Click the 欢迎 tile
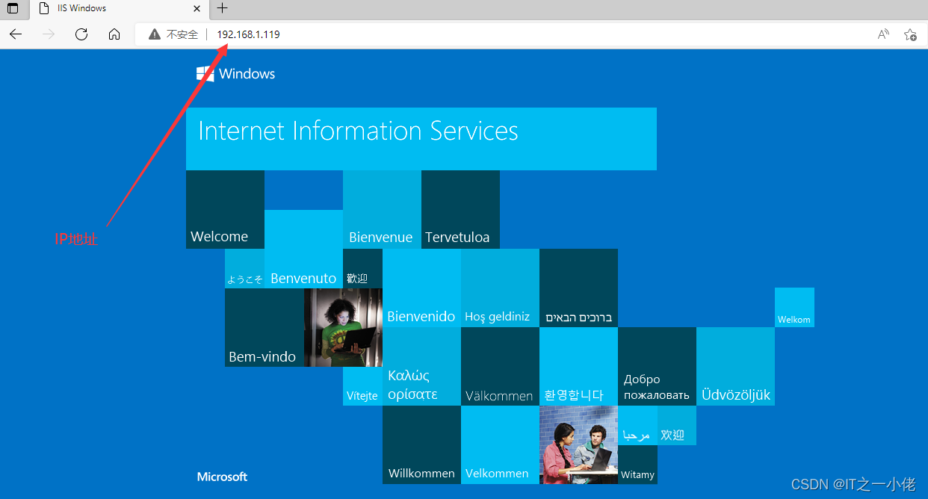Viewport: 928px width, 499px height. [x=677, y=425]
